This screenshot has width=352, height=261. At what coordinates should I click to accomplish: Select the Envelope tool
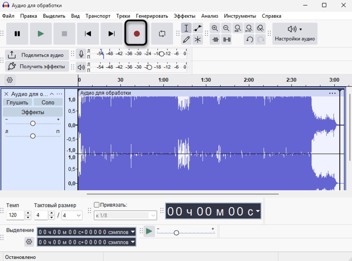coord(198,28)
